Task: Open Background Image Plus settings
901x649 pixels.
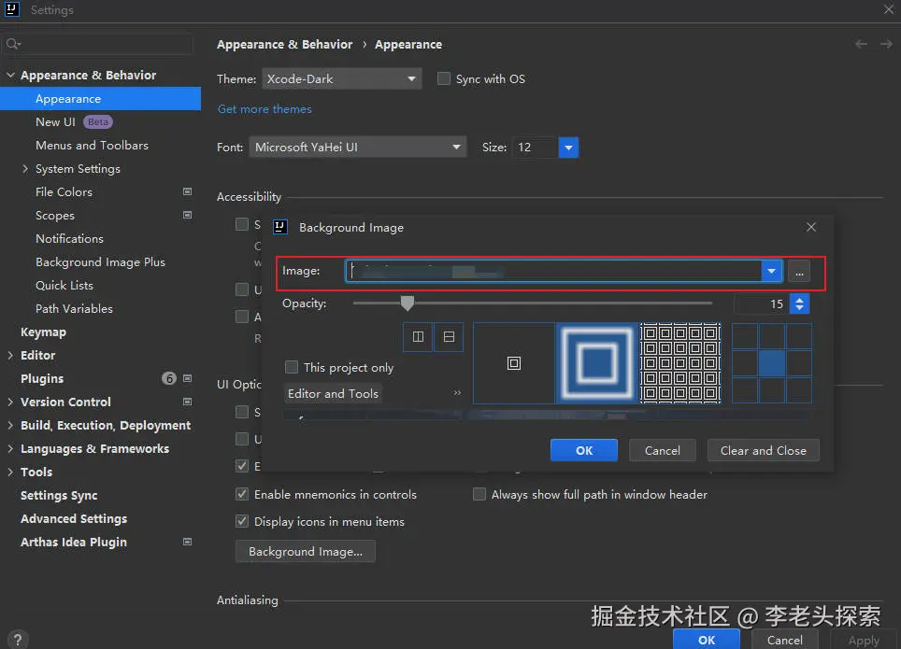Action: click(101, 261)
